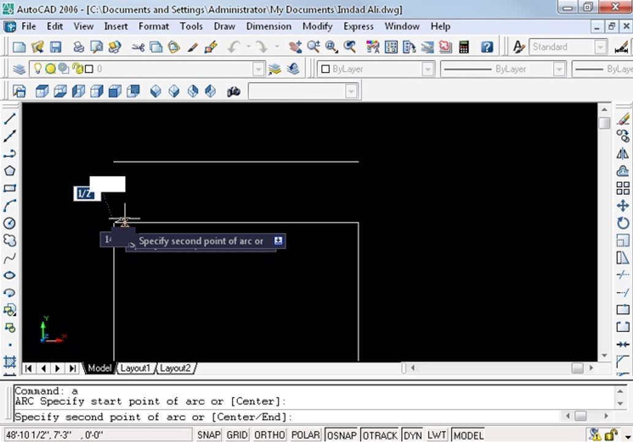Open the Named Views dialog icon
The image size is (633, 442).
(19, 91)
